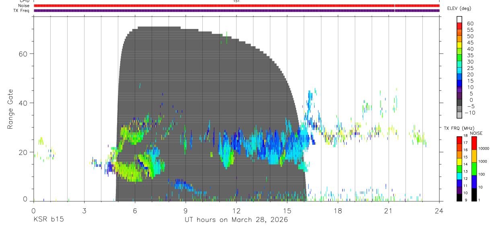This screenshot has width=494, height=228.
Task: Pick the cyan segment of TX FRQ color bar
Action: [459, 176]
